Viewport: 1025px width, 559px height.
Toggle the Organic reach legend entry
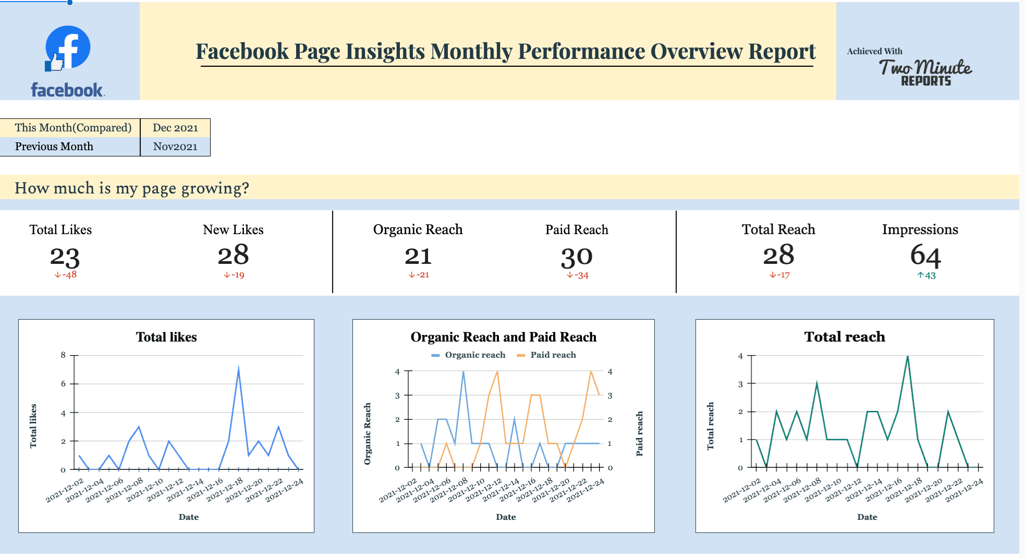pyautogui.click(x=467, y=355)
